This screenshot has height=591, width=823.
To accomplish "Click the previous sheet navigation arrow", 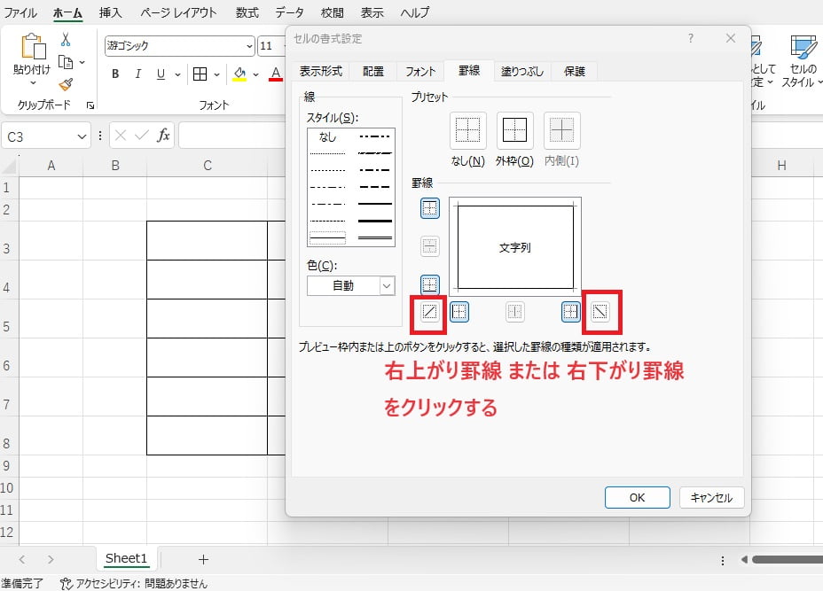I will coord(22,559).
